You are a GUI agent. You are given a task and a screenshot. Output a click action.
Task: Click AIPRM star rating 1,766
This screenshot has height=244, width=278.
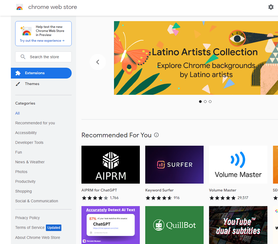(100, 198)
